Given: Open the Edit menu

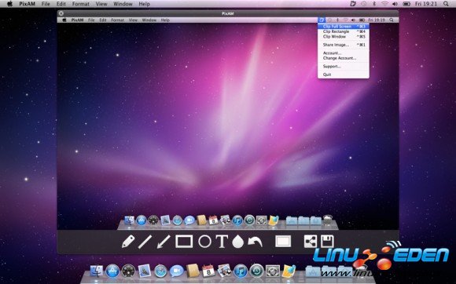Looking at the screenshot, I should [x=61, y=4].
